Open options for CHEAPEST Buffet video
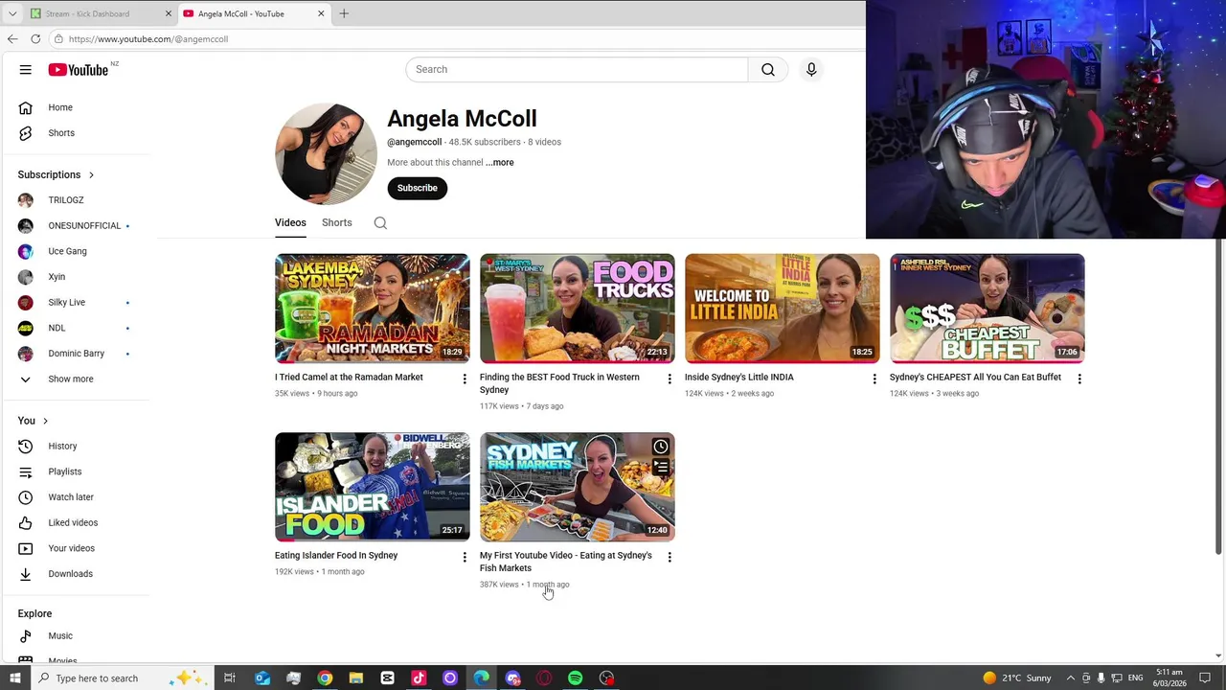This screenshot has height=690, width=1226. pyautogui.click(x=1079, y=379)
